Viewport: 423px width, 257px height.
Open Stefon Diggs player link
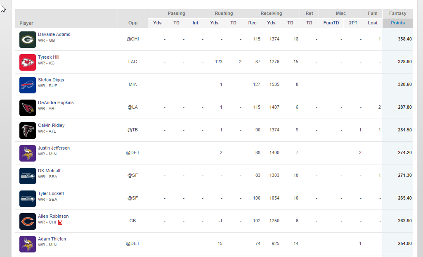(51, 80)
